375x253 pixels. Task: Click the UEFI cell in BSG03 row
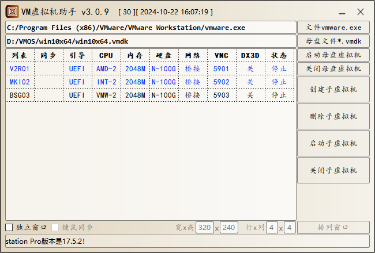coord(77,95)
